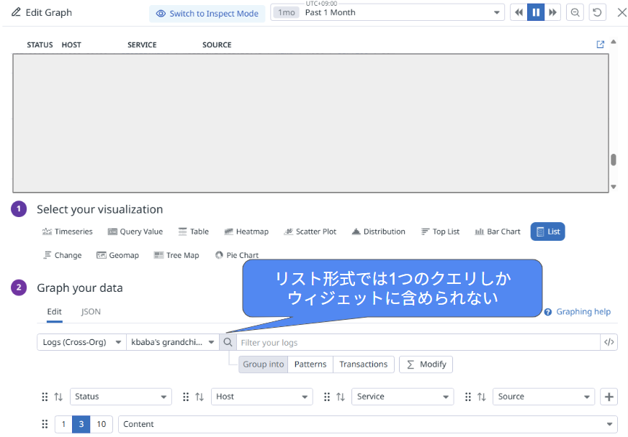Toggle the code editor query icon
The height and width of the screenshot is (437, 628).
[x=609, y=343]
